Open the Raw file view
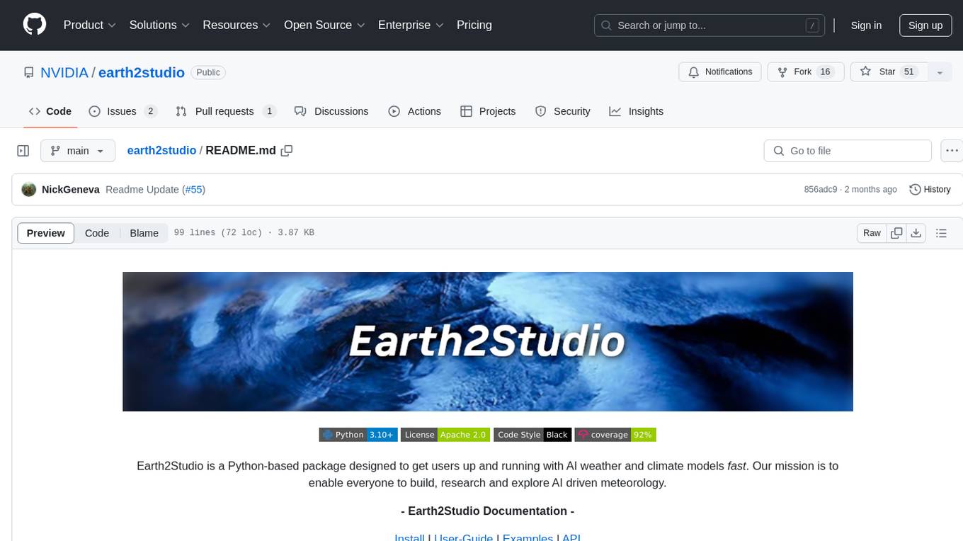 point(872,233)
